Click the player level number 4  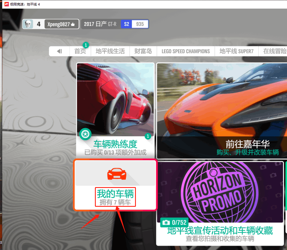click(39, 24)
